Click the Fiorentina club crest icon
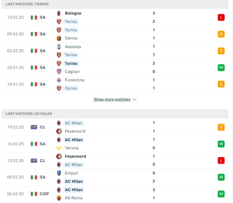This screenshot has width=233, height=203. 59,80
